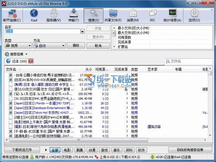Open the IRC chat page
216x162 pixels.
[x=152, y=16]
